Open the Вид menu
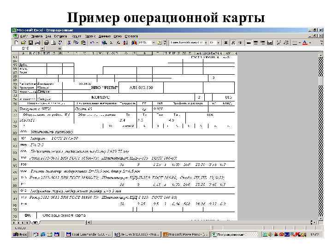Image resolution: width=332 pixels, height=249 pixels. click(x=48, y=36)
